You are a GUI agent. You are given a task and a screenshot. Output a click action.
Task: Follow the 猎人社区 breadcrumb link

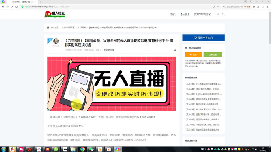55,28
